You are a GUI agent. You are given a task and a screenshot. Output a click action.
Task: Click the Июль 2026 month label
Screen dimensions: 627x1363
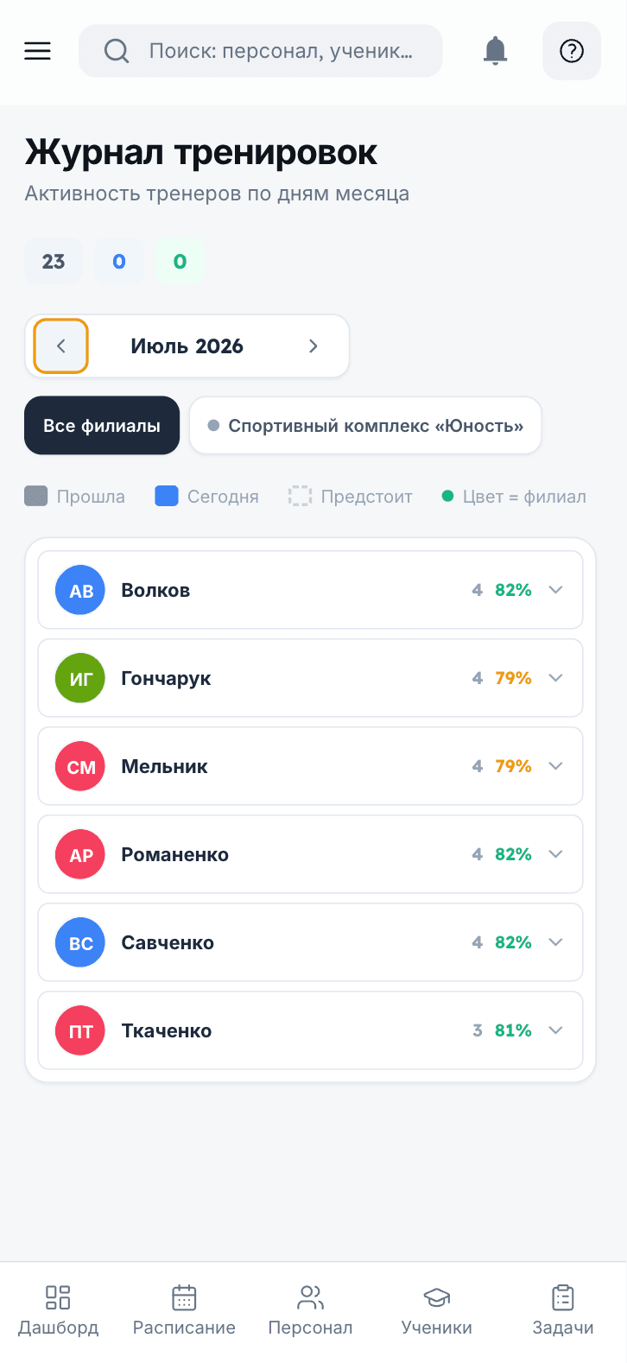(187, 346)
